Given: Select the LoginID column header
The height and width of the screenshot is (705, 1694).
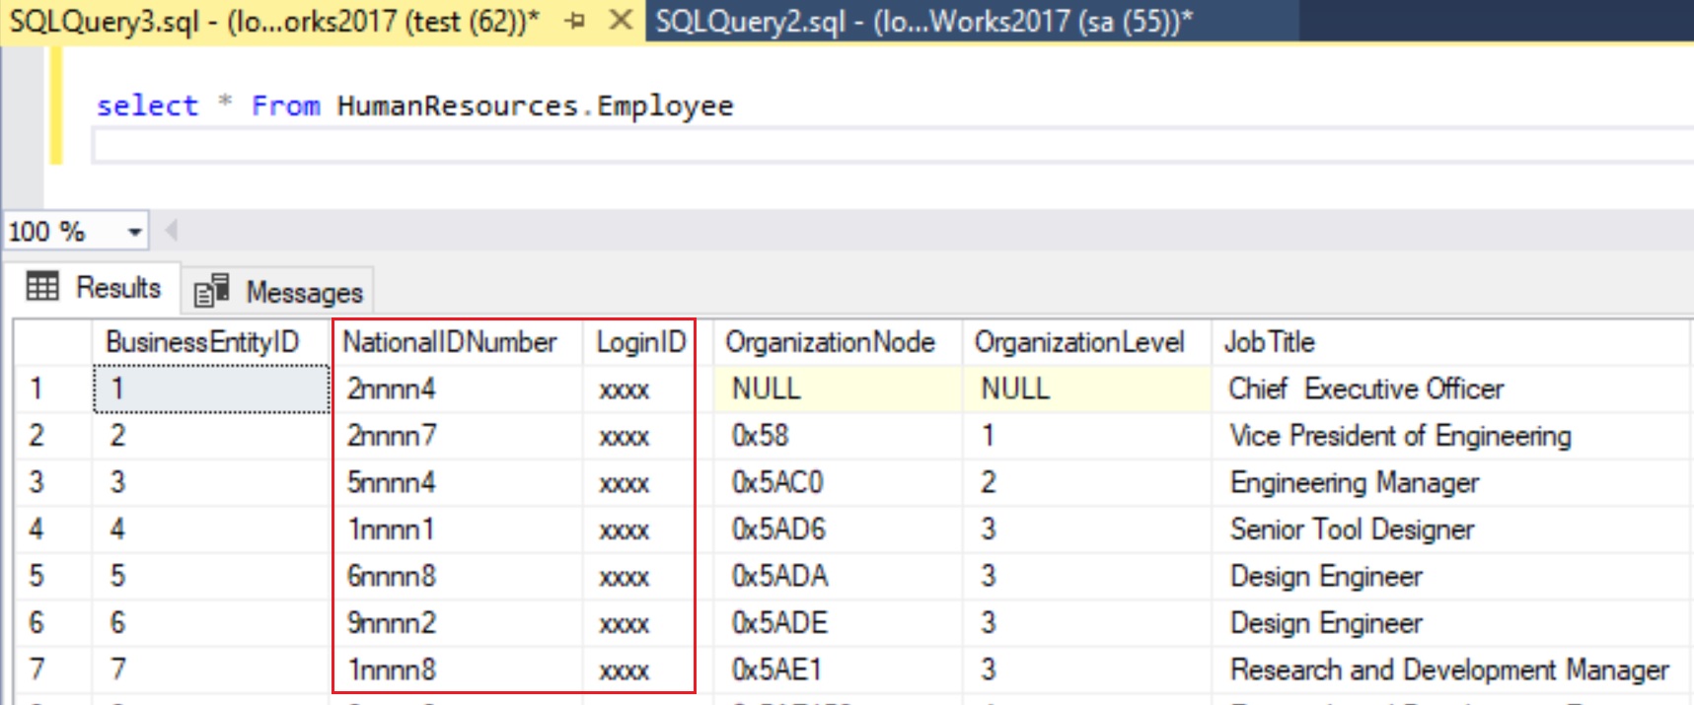Looking at the screenshot, I should [x=640, y=342].
